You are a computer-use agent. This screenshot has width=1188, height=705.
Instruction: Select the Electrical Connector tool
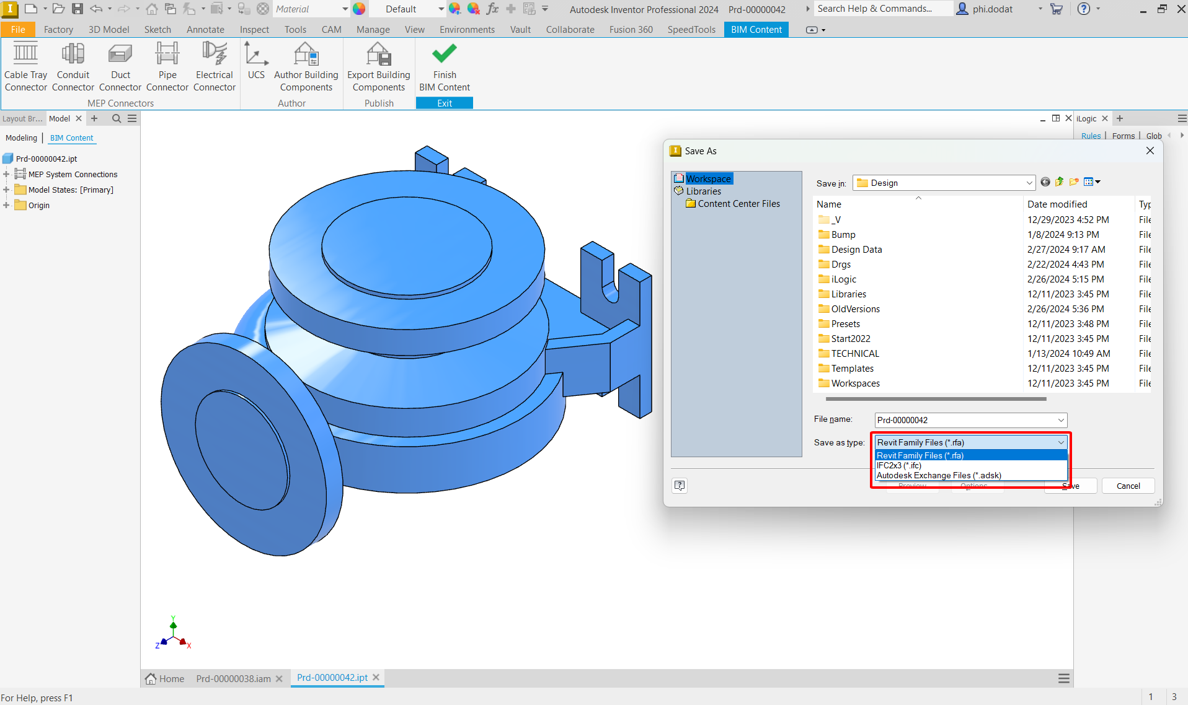(215, 67)
